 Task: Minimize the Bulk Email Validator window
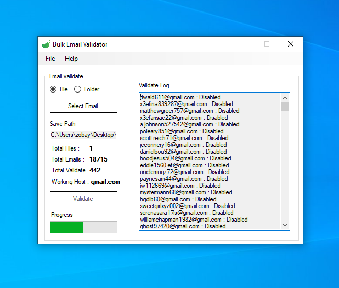pyautogui.click(x=243, y=44)
